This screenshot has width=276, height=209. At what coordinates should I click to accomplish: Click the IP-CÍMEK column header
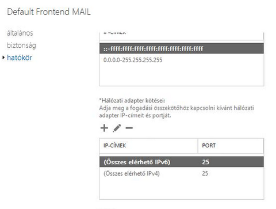[148, 146]
